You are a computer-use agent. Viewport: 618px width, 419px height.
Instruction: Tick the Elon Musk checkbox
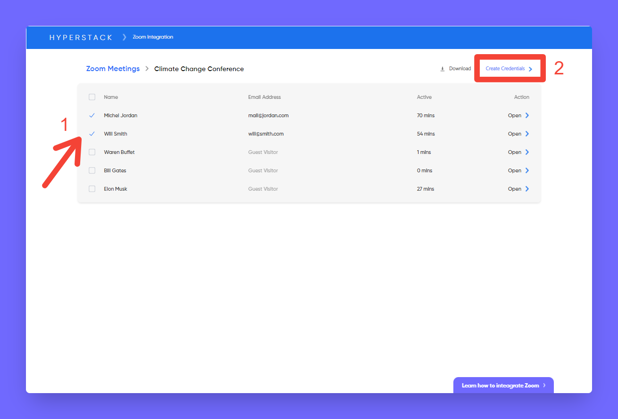pyautogui.click(x=92, y=189)
